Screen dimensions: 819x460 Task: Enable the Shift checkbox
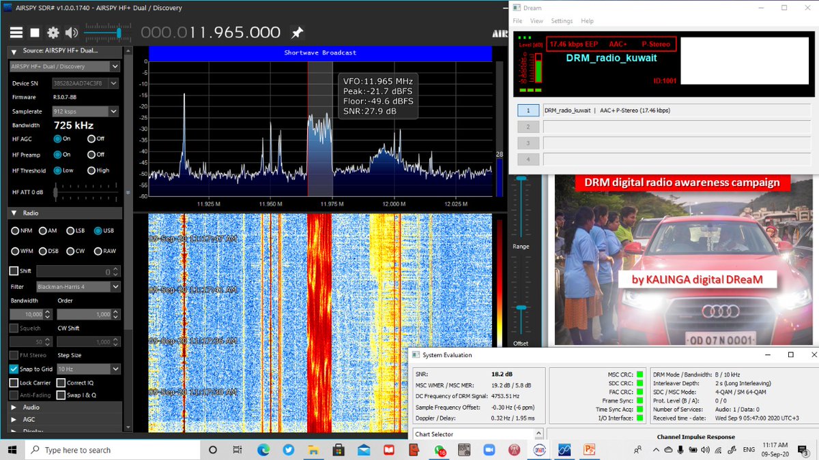pos(14,271)
